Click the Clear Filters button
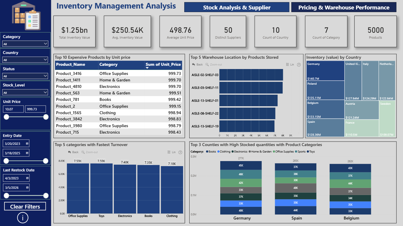Screen dimensions: 403x226 tap(25, 207)
